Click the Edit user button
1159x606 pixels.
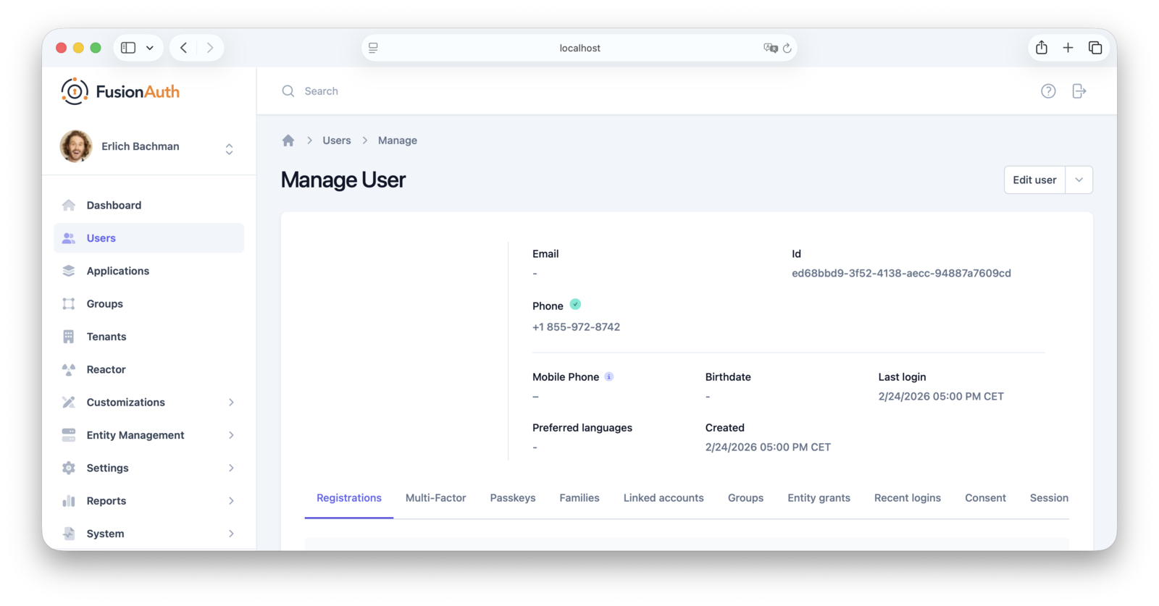(x=1034, y=180)
